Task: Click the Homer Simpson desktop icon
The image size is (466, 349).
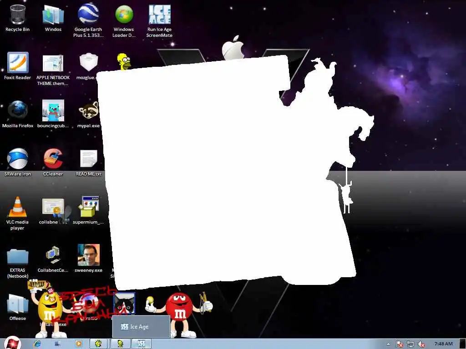Action: pos(124,61)
